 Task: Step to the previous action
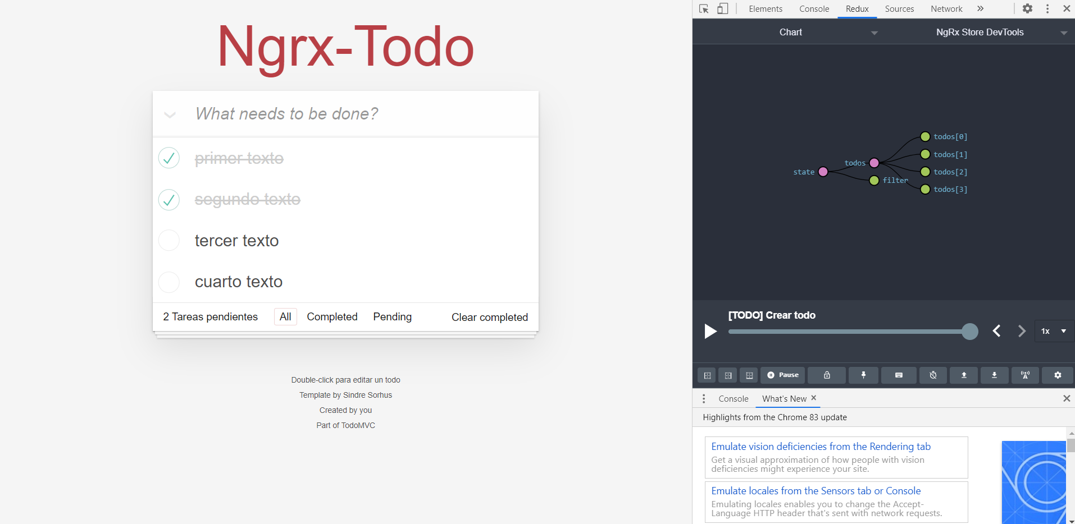(996, 331)
